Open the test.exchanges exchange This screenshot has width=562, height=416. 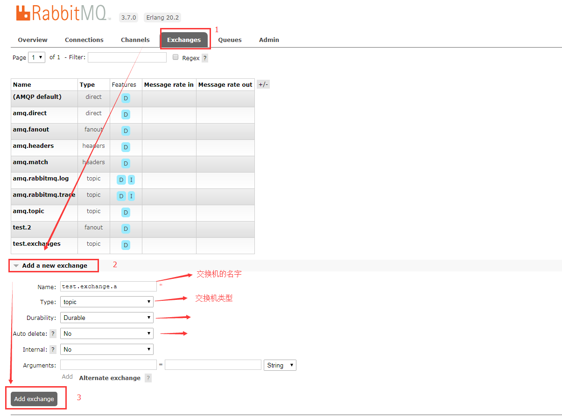[36, 243]
